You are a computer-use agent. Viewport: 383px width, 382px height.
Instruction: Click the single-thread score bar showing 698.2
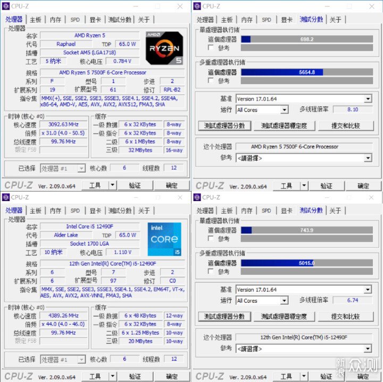[307, 39]
